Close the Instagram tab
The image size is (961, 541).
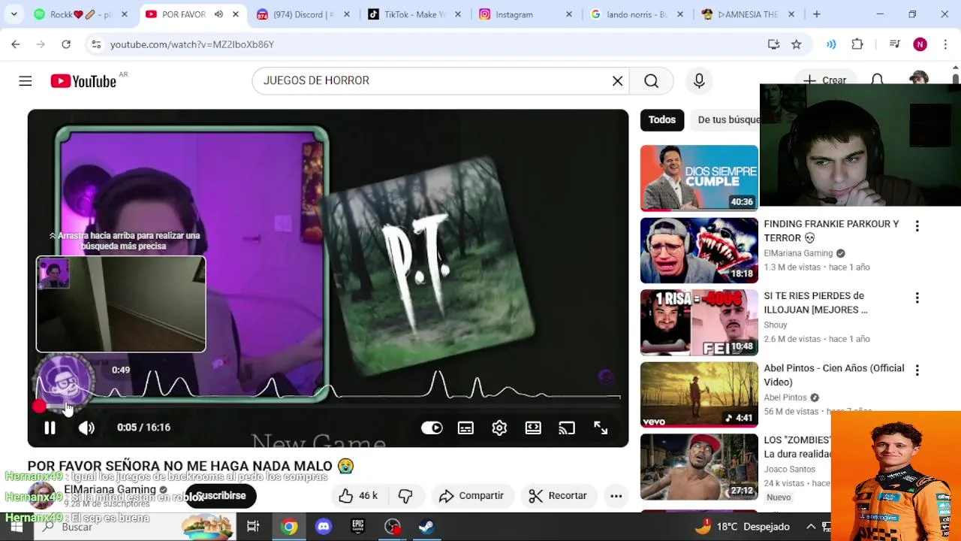point(568,14)
